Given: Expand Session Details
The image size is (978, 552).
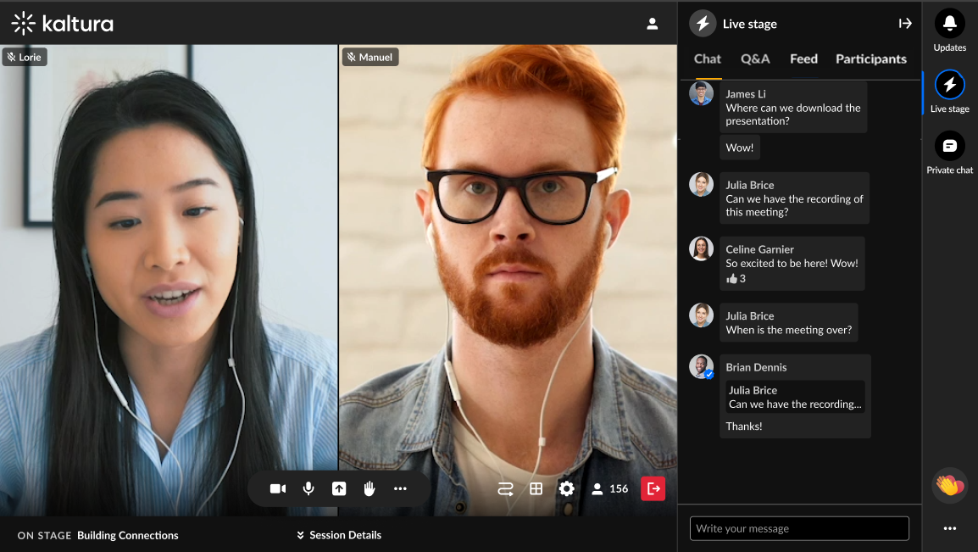Looking at the screenshot, I should tap(339, 535).
